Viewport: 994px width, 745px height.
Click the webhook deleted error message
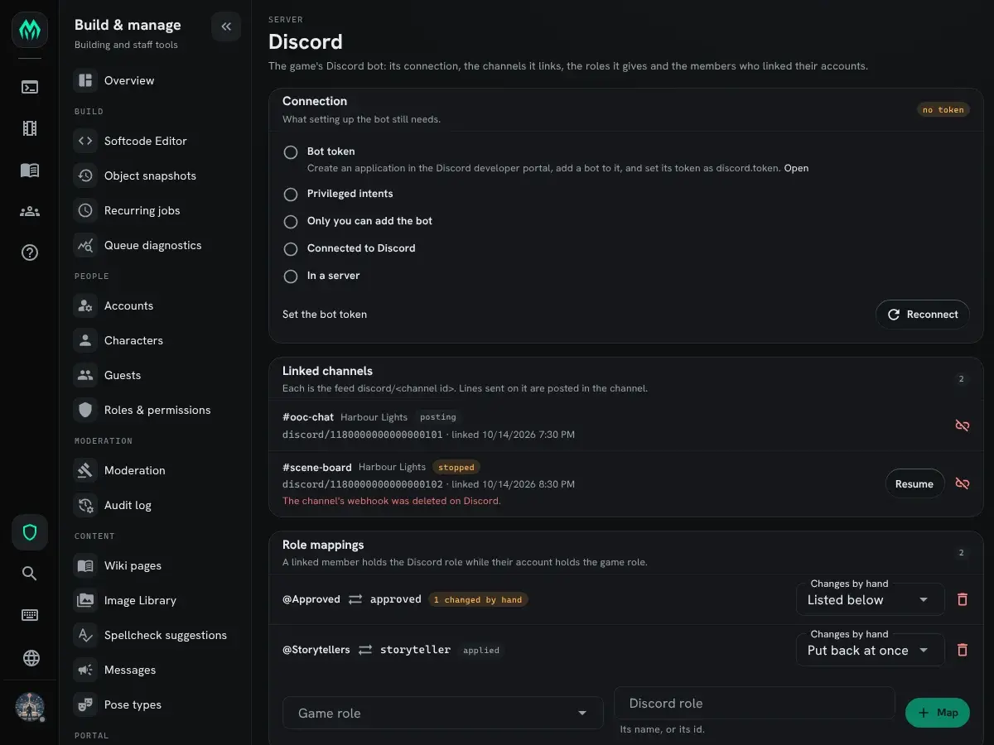coord(392,501)
